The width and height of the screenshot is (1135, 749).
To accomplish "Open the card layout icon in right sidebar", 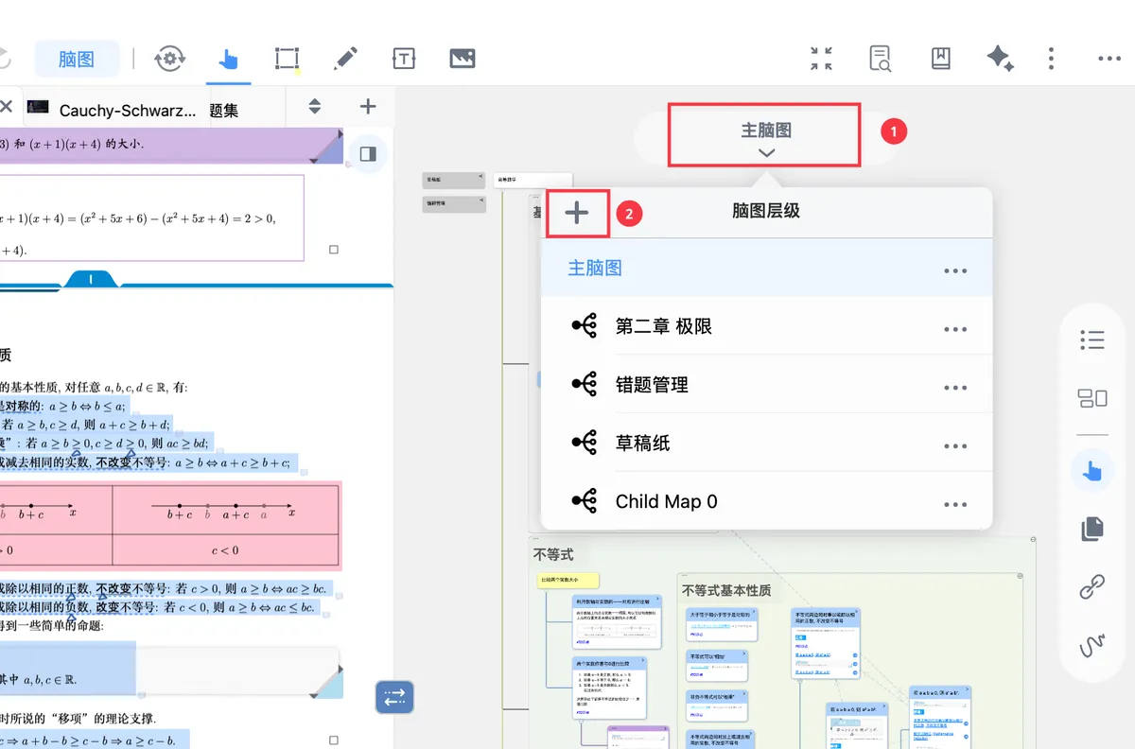I will point(1092,398).
